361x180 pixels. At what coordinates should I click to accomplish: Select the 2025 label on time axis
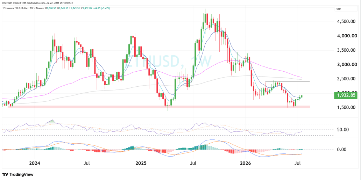coord(141,163)
